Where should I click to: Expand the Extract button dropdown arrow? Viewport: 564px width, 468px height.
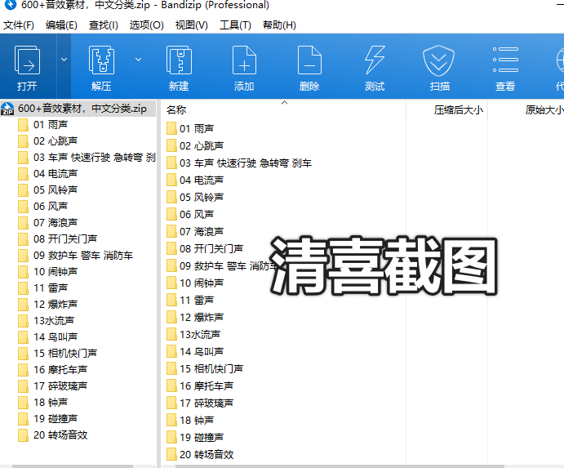pos(138,60)
